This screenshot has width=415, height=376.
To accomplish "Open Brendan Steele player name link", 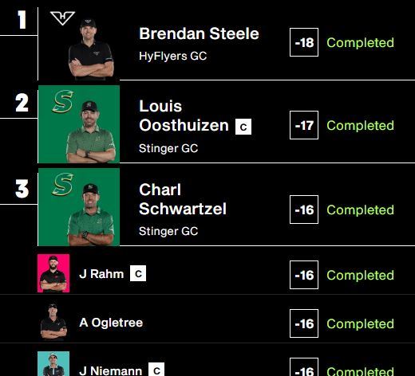I will [x=199, y=33].
